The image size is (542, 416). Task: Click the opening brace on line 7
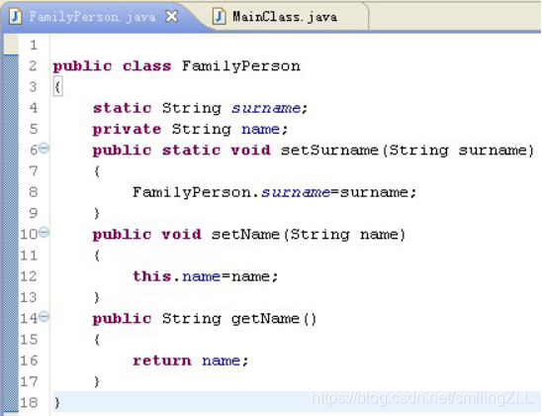97,171
